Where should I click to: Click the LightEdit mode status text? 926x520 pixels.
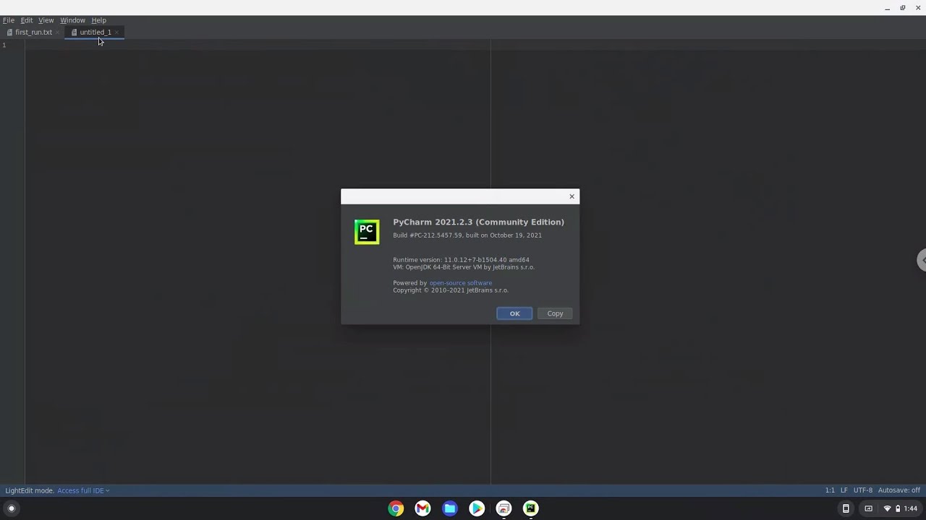coord(30,490)
